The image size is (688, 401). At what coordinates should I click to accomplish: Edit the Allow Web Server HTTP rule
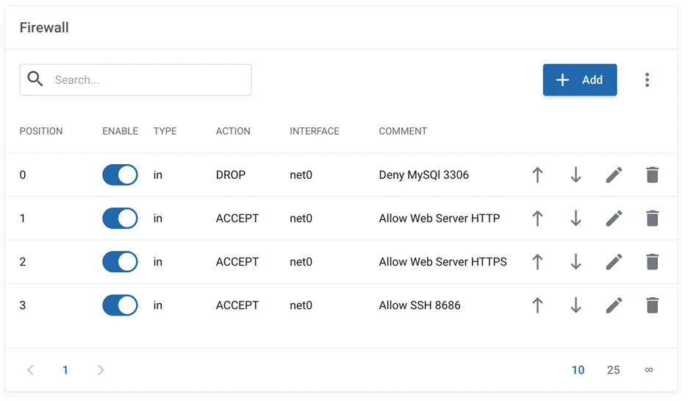coord(614,219)
